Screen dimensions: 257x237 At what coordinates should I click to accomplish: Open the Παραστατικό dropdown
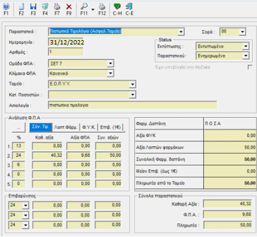(x=181, y=32)
